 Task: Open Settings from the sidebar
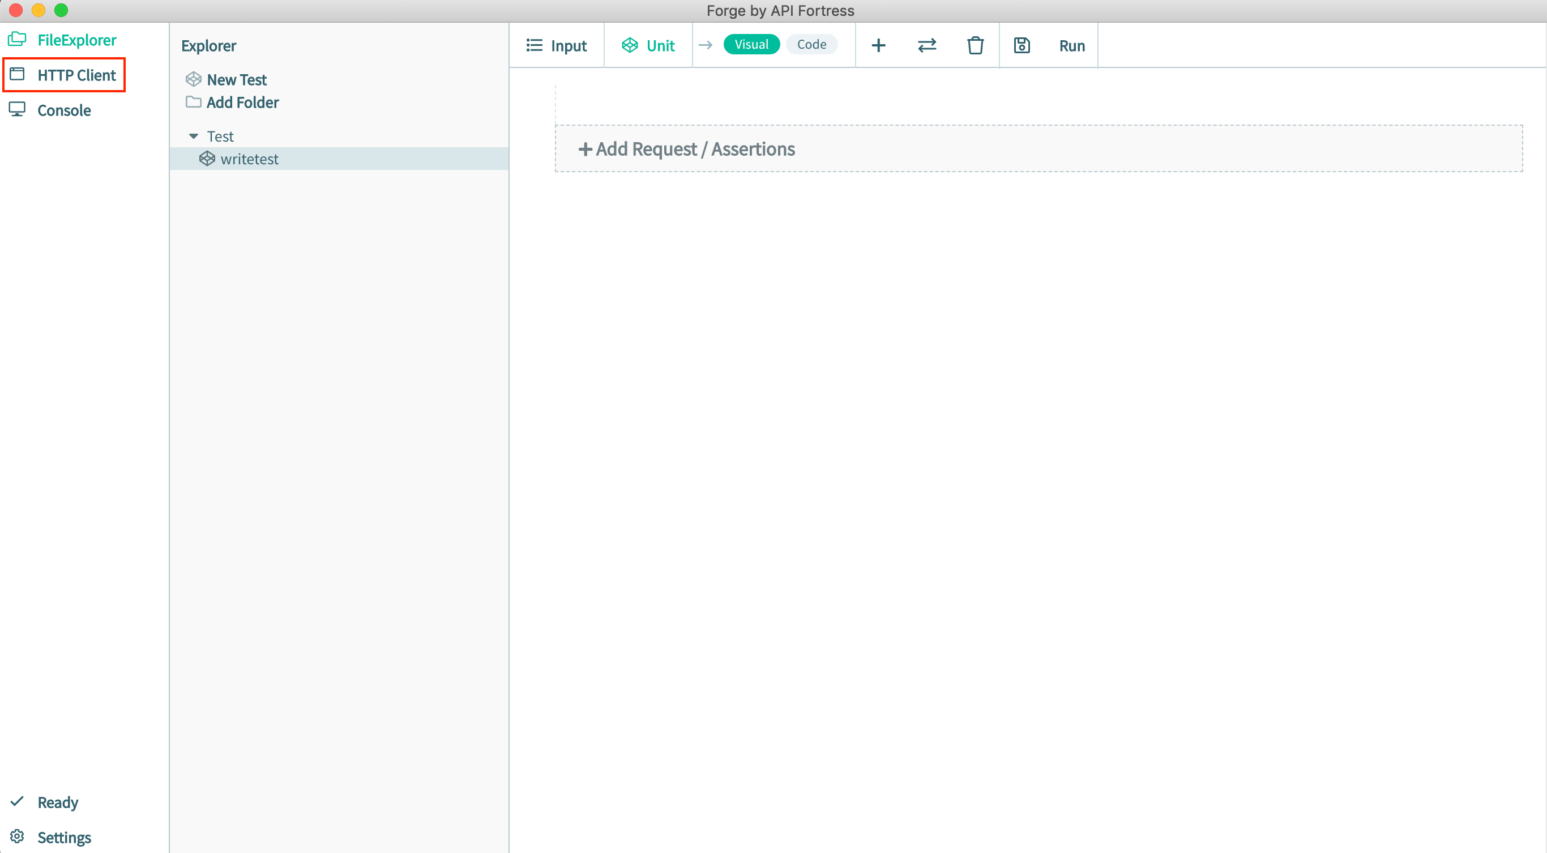coord(62,836)
